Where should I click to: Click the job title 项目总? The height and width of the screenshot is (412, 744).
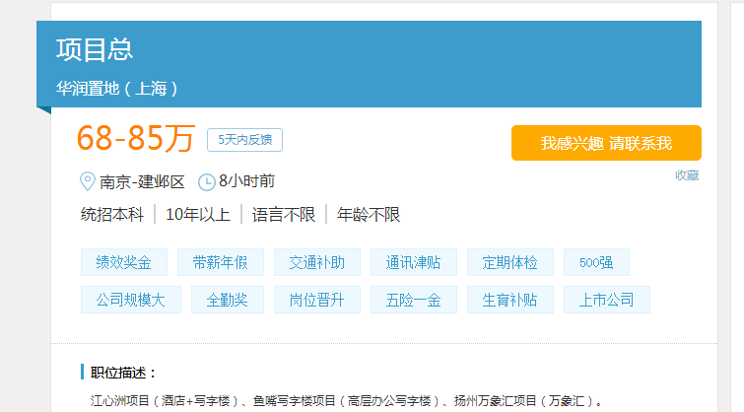click(x=95, y=49)
